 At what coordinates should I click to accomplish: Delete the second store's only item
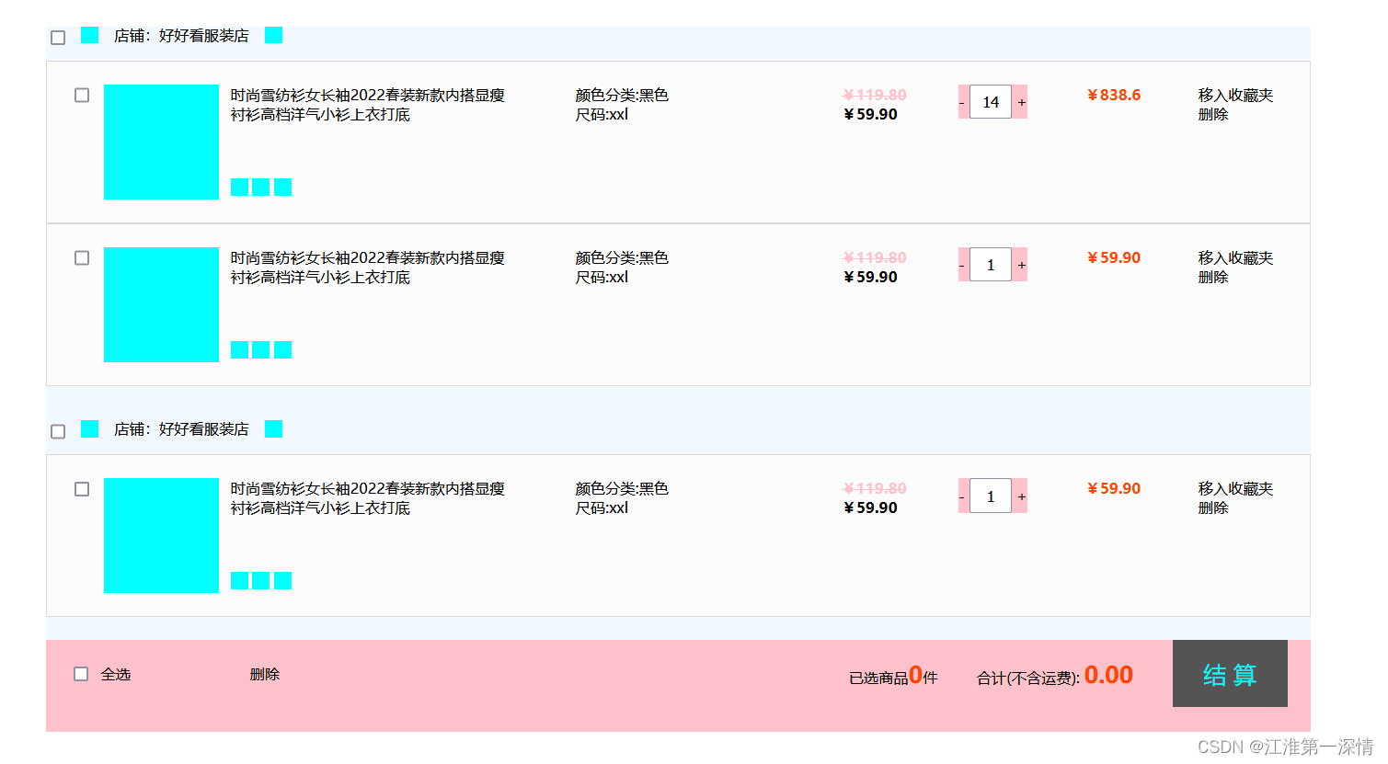[1213, 507]
